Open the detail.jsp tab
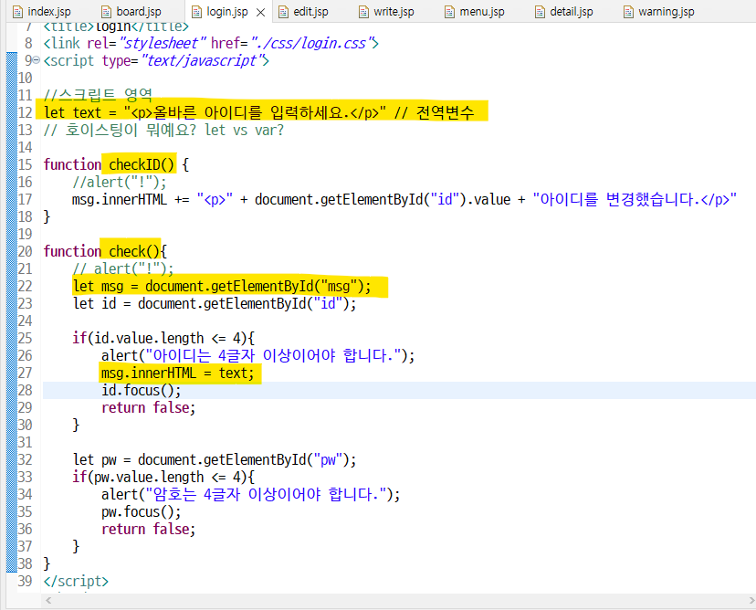The image size is (756, 610). 564,12
